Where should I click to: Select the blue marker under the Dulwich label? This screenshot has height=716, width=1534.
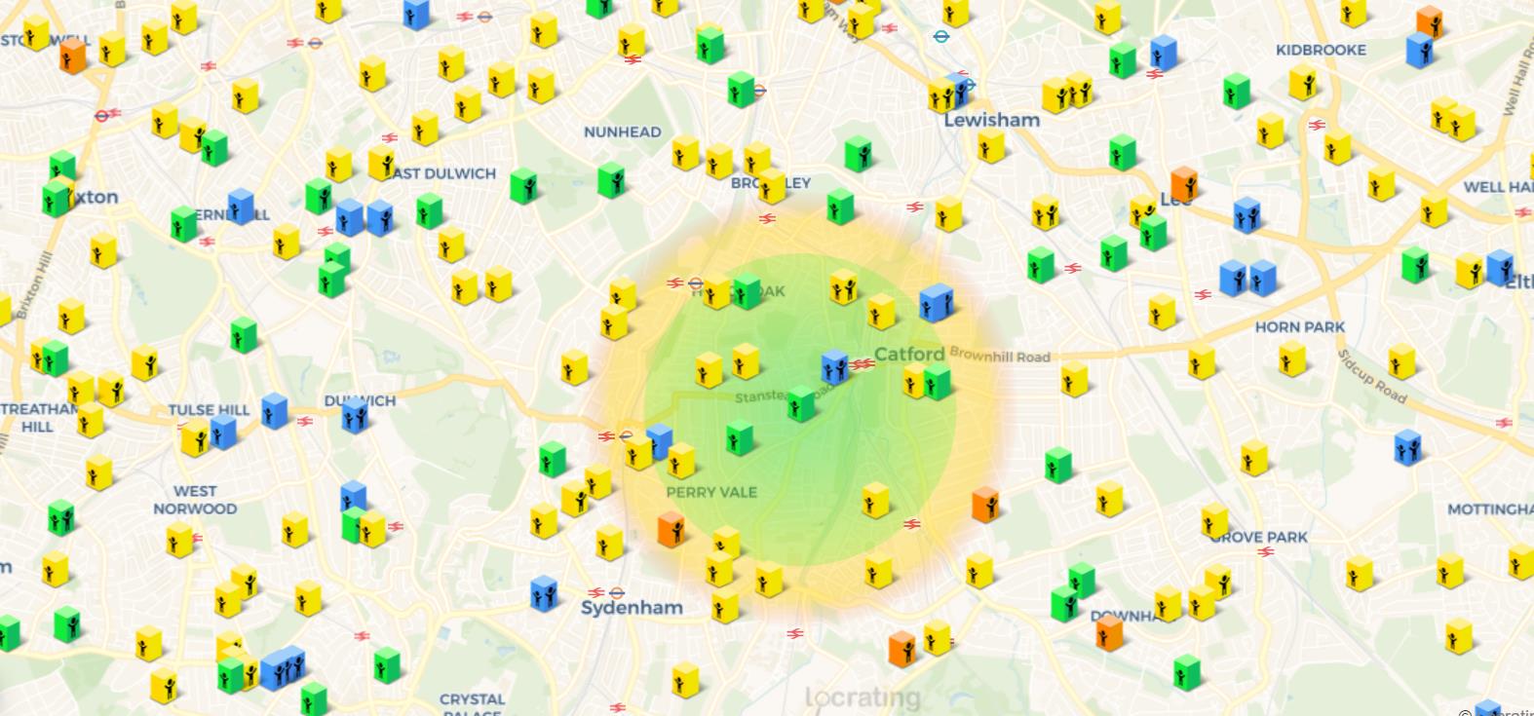(356, 417)
